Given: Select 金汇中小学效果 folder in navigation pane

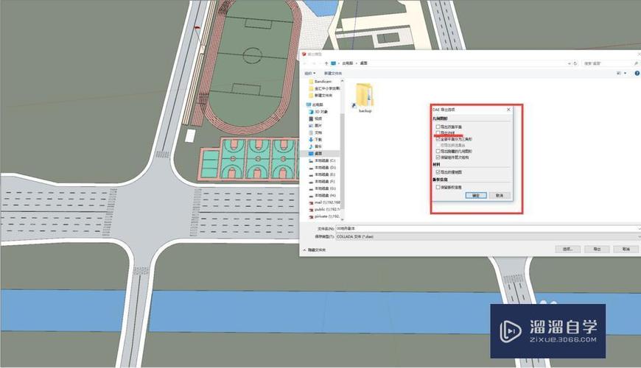Looking at the screenshot, I should (x=324, y=88).
